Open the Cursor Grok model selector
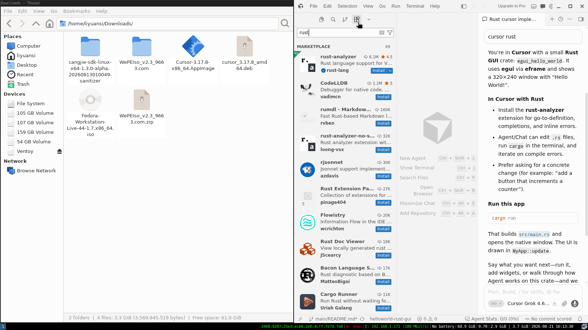 tap(528, 304)
